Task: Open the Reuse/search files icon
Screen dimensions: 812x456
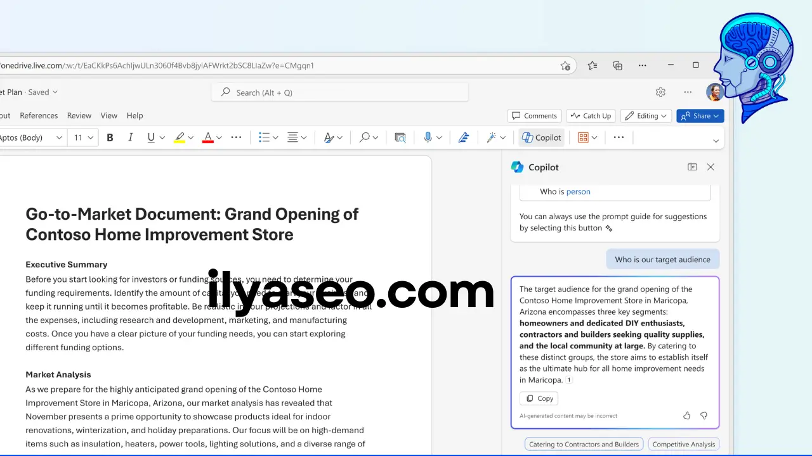Action: click(x=400, y=137)
